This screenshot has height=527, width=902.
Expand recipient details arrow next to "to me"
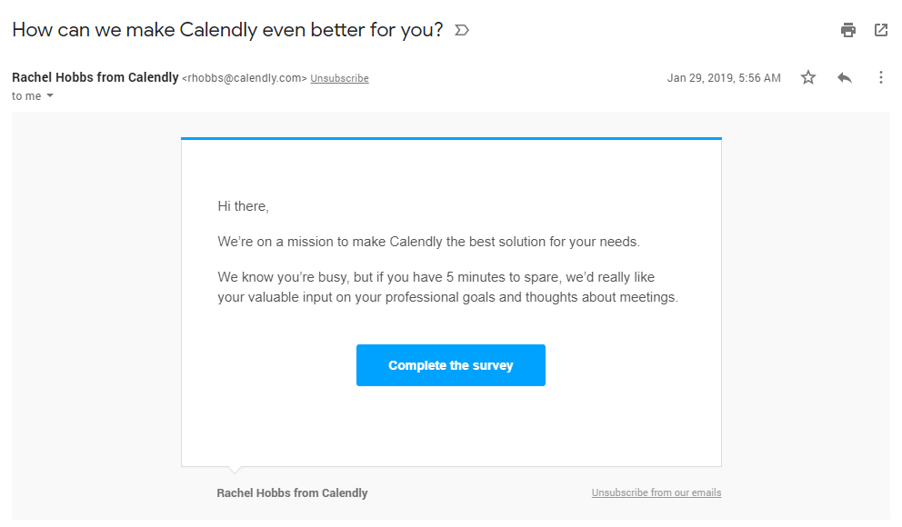[x=50, y=96]
